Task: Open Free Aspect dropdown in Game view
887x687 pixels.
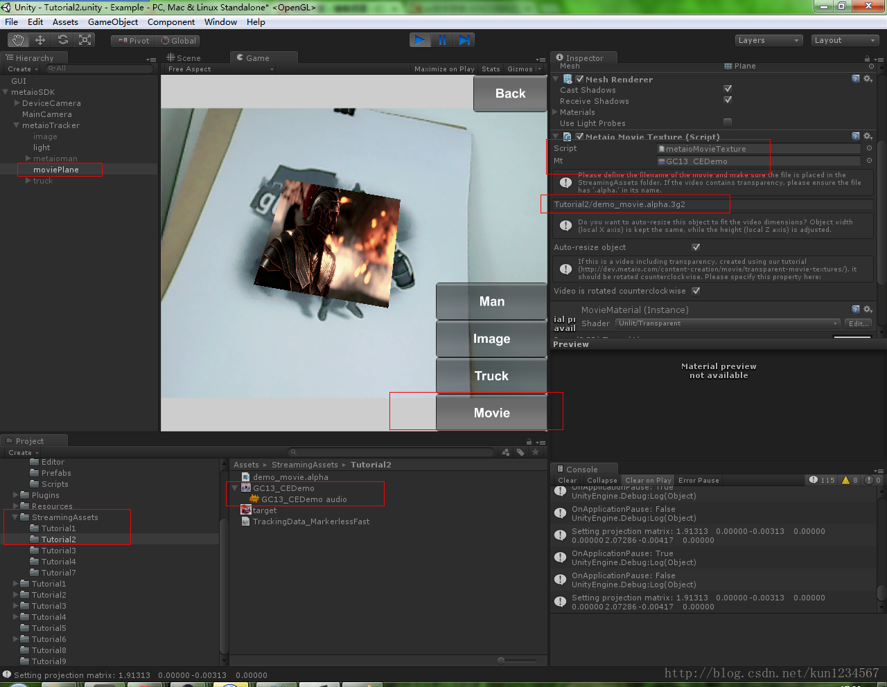Action: click(220, 69)
